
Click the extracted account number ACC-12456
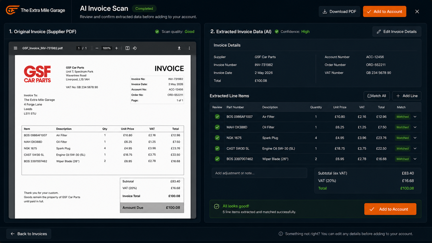[x=375, y=57]
